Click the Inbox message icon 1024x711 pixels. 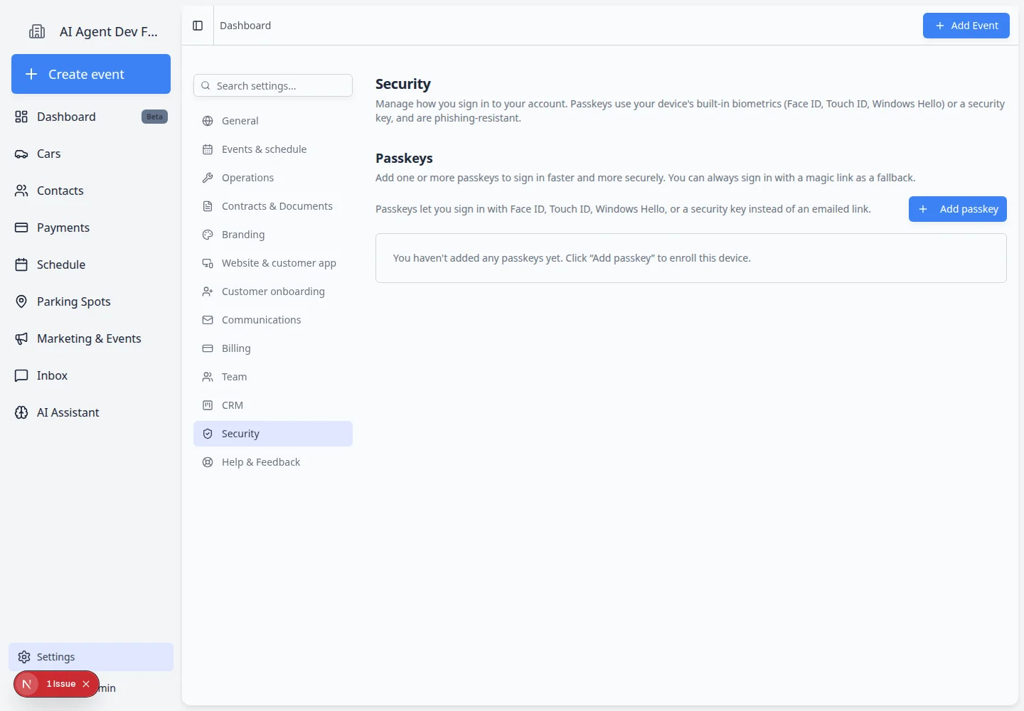(21, 375)
